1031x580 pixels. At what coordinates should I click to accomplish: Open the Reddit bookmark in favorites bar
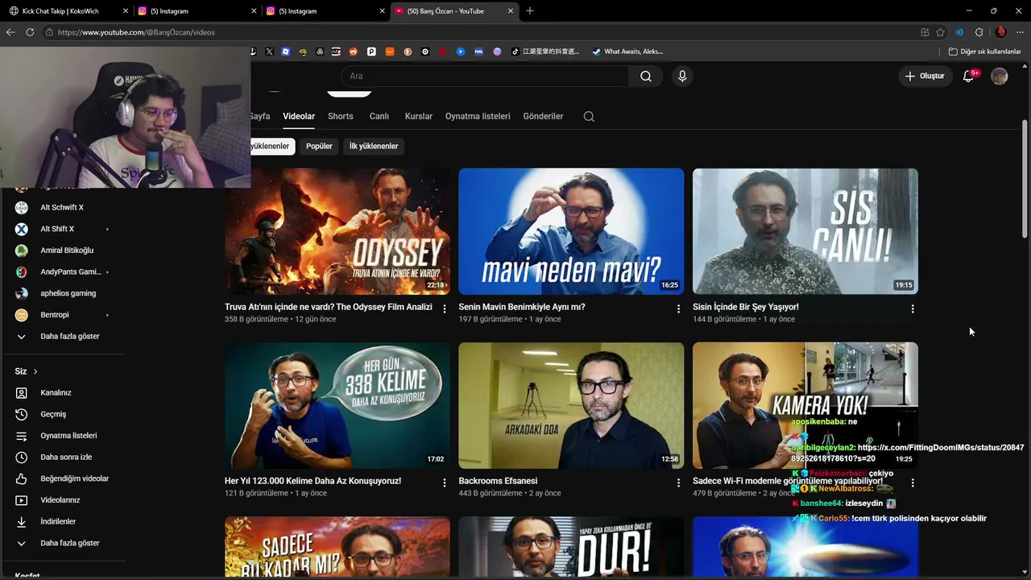[x=353, y=52]
